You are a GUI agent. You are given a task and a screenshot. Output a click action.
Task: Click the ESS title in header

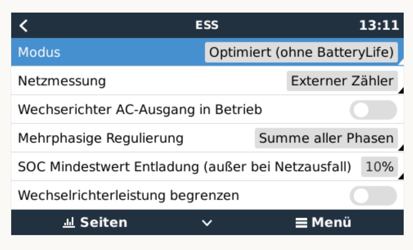[x=207, y=25]
